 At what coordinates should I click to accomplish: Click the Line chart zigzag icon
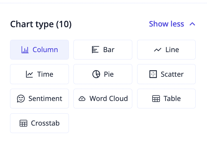[x=158, y=50]
